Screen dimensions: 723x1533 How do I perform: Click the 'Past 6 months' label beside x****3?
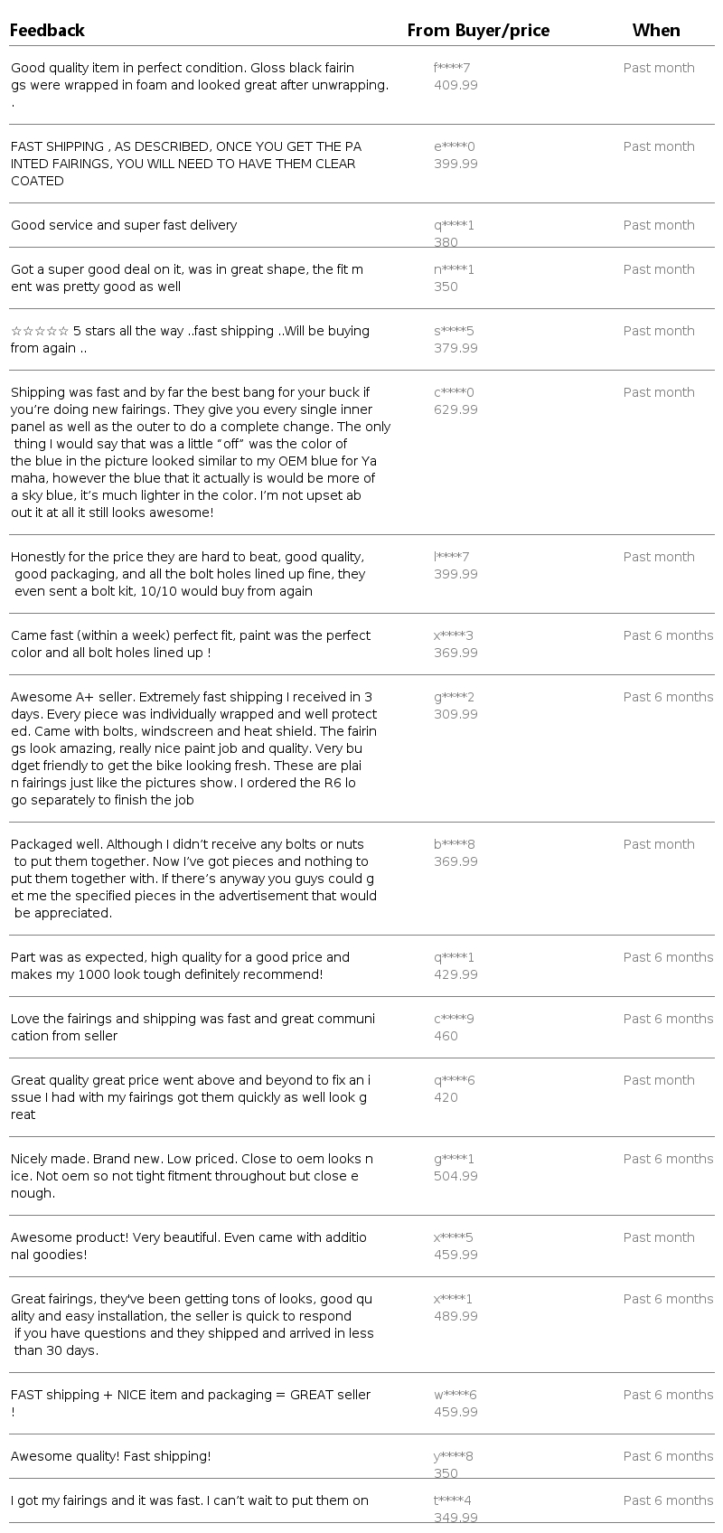coord(668,635)
